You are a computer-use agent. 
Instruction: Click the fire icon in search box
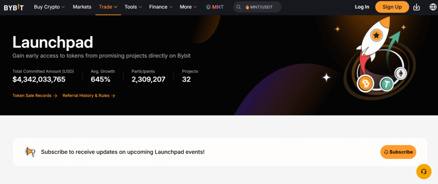247,7
